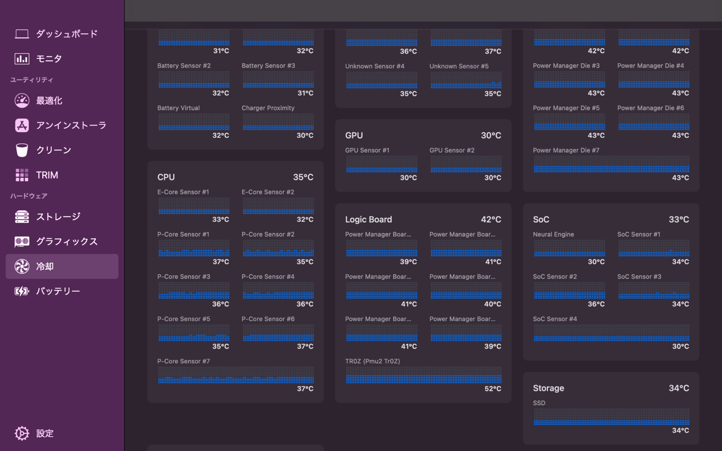Viewport: 722px width, 451px height.
Task: Open the 設定 settings gear icon
Action: tap(22, 433)
